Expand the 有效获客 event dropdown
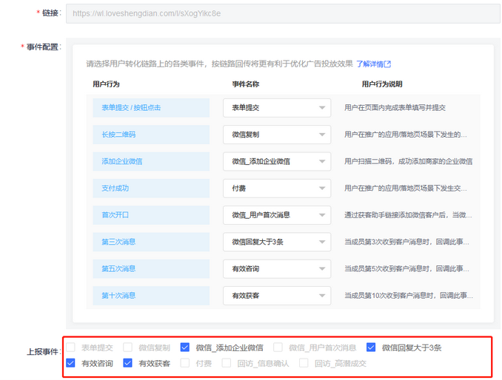Screen dimensions: 502x380 pyautogui.click(x=277, y=296)
